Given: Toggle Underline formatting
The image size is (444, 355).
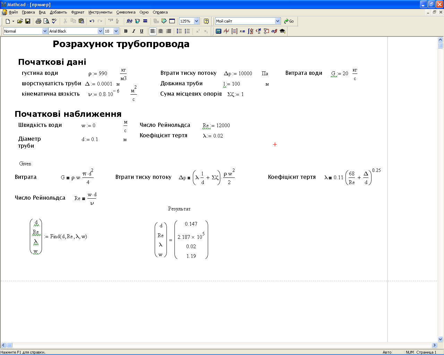Looking at the screenshot, I should (142, 31).
